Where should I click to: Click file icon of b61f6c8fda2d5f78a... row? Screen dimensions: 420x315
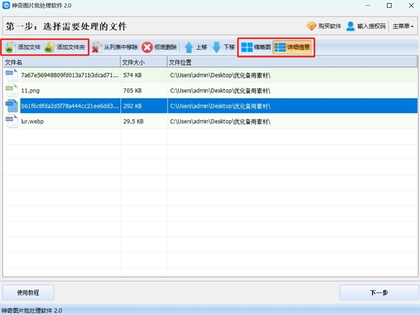coord(12,106)
